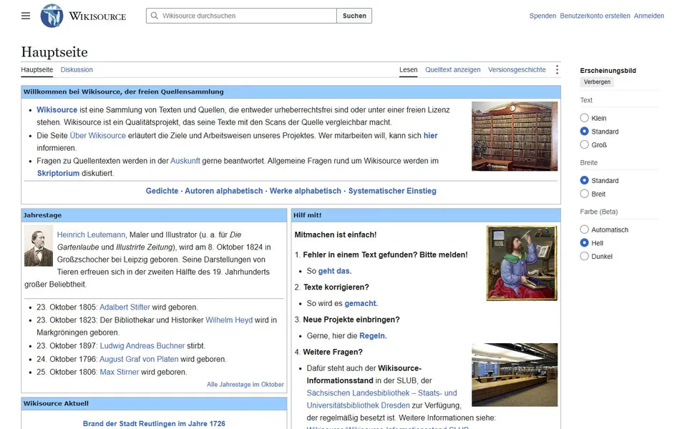Open the library bookshelf image
Screen dimensions: 687x429
pos(515,136)
